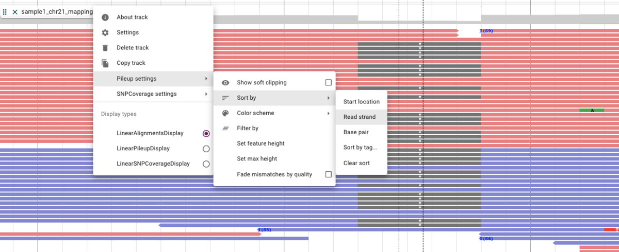
Task: Select the LinearPileupDisplay radio button
Action: point(206,149)
